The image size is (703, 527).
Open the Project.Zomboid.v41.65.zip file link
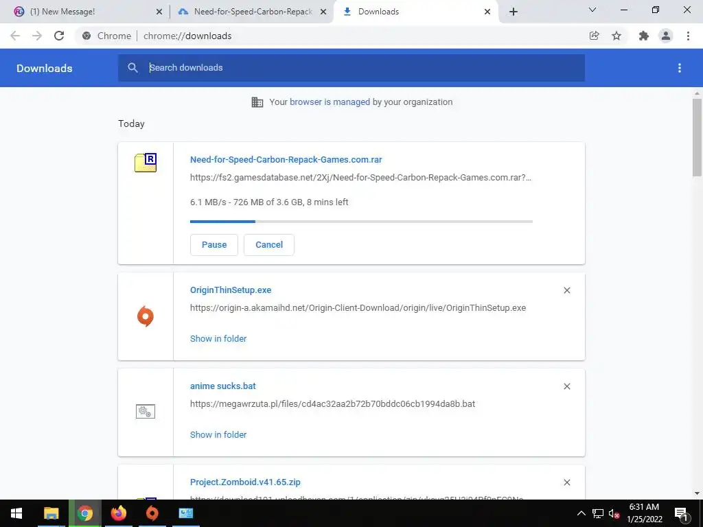point(245,482)
